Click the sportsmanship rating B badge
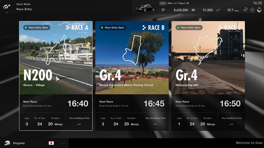264x148 pixels. tap(259, 10)
